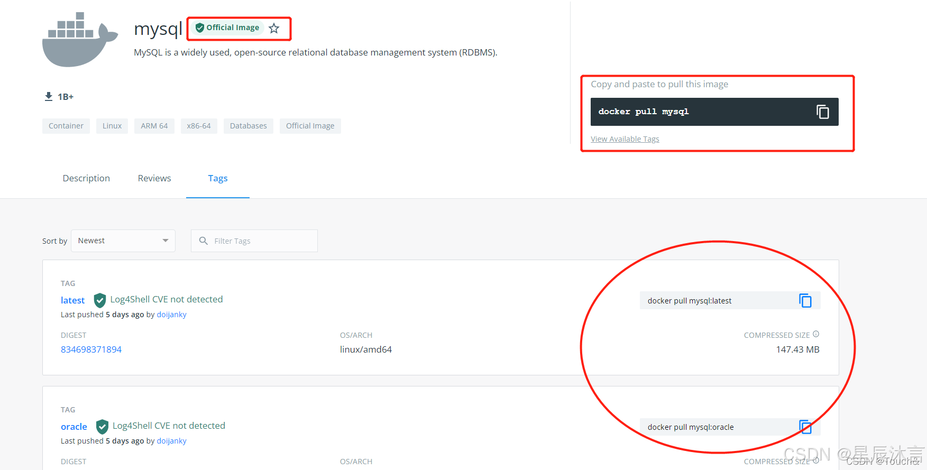Screen dimensions: 927x470
Task: Focus the Filter Tags input field
Action: [x=254, y=241]
